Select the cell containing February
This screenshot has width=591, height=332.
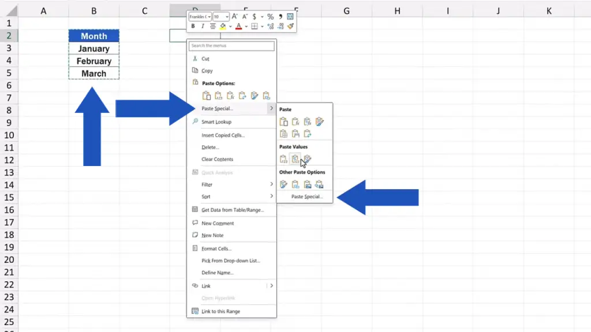94,61
